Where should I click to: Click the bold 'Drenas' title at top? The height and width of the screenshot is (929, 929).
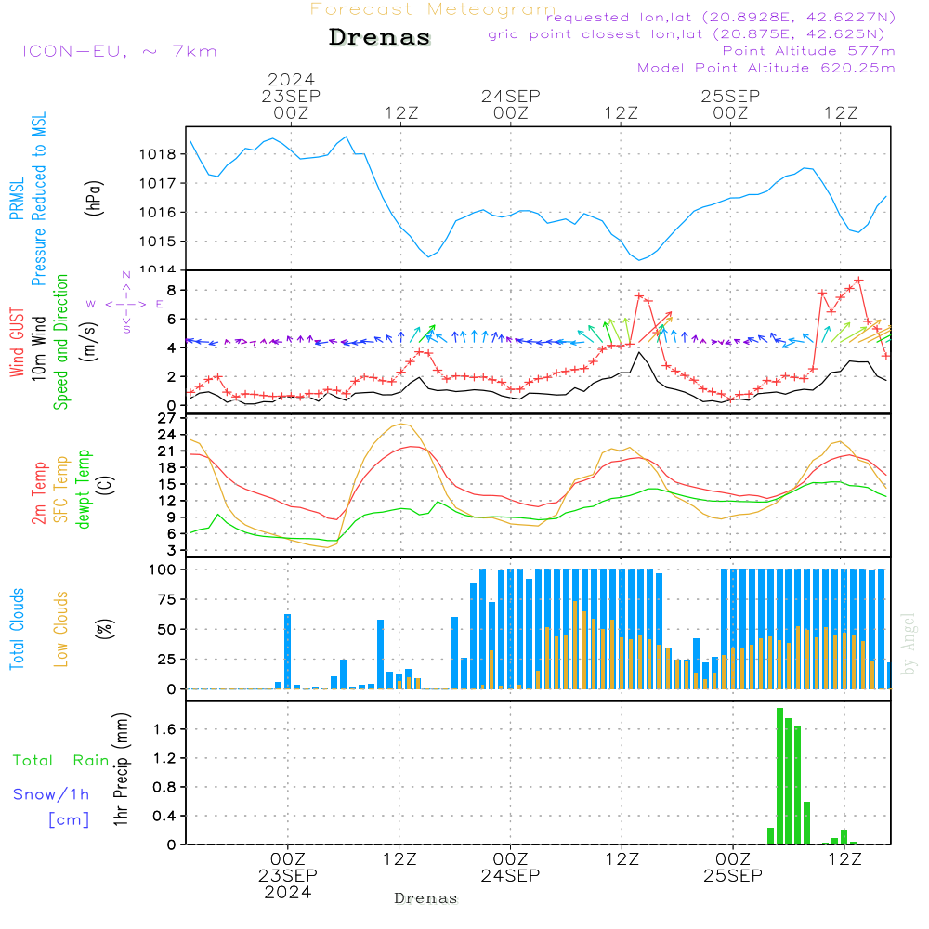click(380, 37)
